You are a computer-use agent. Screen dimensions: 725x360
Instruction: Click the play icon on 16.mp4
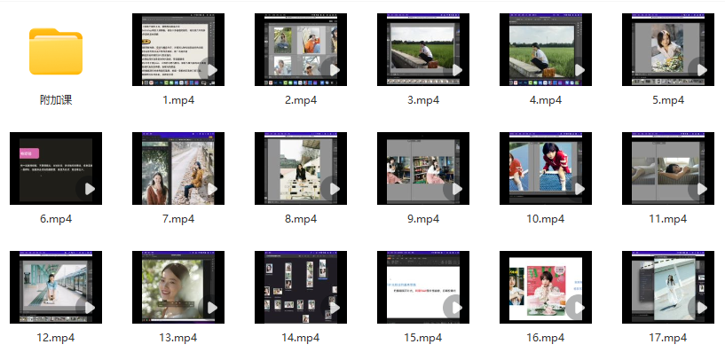(x=578, y=308)
